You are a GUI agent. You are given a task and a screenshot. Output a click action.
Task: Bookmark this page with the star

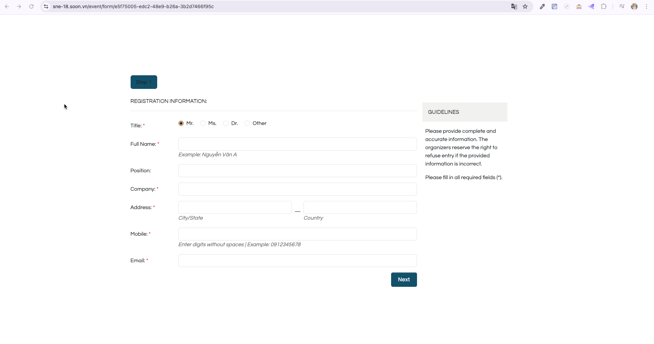point(525,6)
